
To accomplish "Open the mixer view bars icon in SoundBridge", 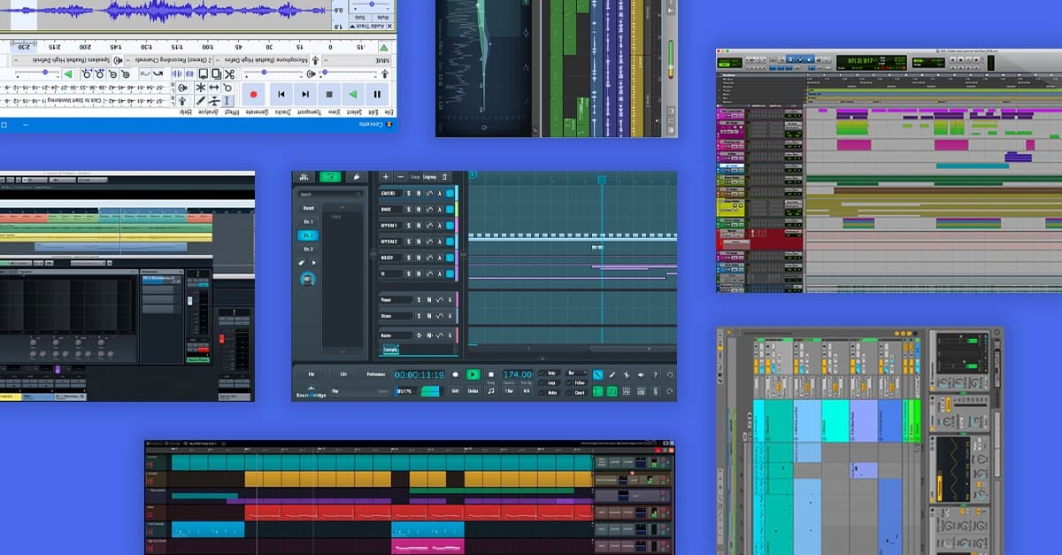I will [304, 177].
